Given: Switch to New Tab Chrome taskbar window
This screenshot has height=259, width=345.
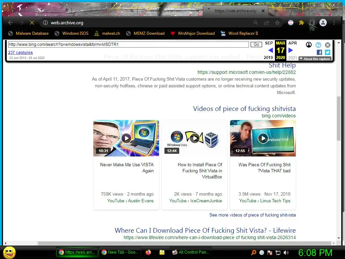Looking at the screenshot, I should coord(120,252).
